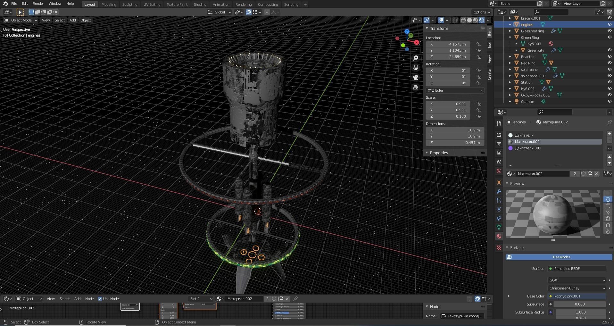Open the Tool properties tab icon
Viewport: 614px width, 326px height.
(x=499, y=123)
